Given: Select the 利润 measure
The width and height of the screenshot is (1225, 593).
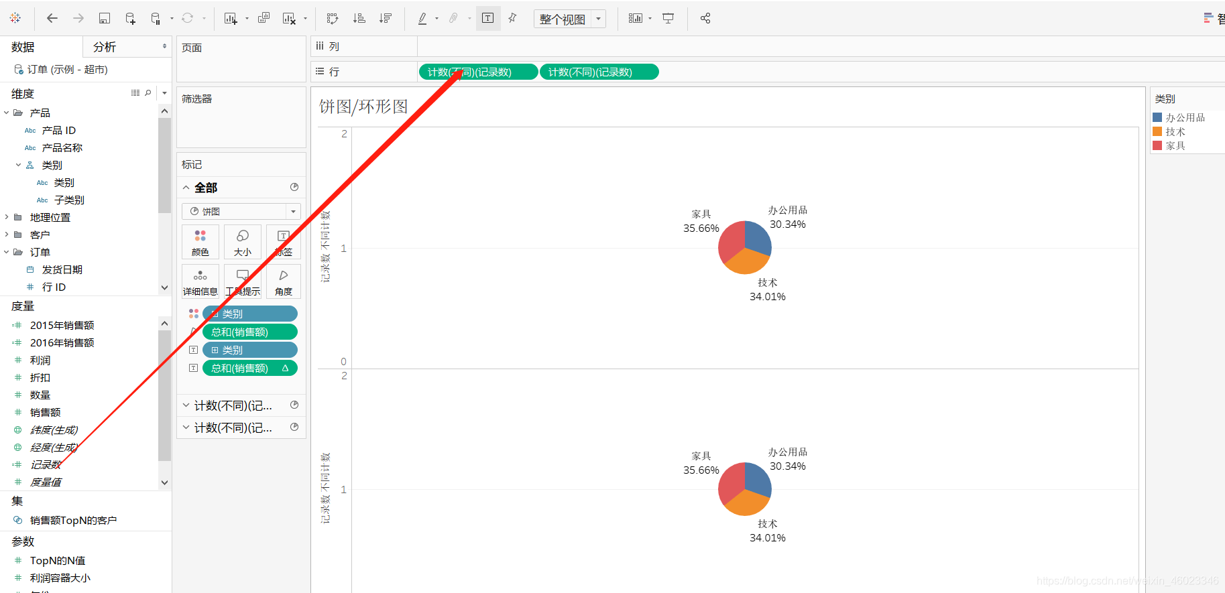Looking at the screenshot, I should 40,360.
